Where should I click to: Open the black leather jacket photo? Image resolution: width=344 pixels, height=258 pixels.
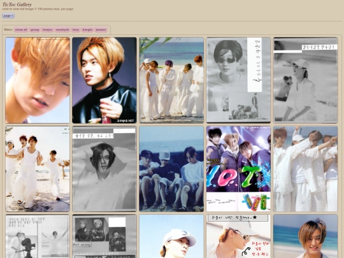coord(104,80)
